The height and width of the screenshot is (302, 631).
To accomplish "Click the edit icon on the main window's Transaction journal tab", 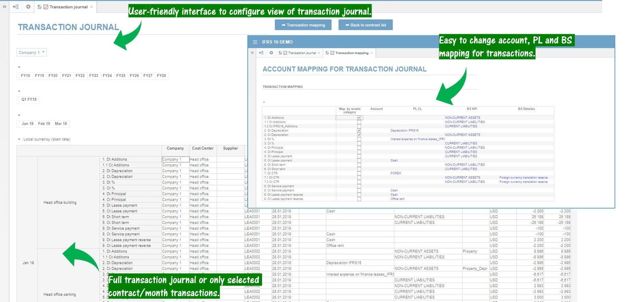I will (x=46, y=7).
